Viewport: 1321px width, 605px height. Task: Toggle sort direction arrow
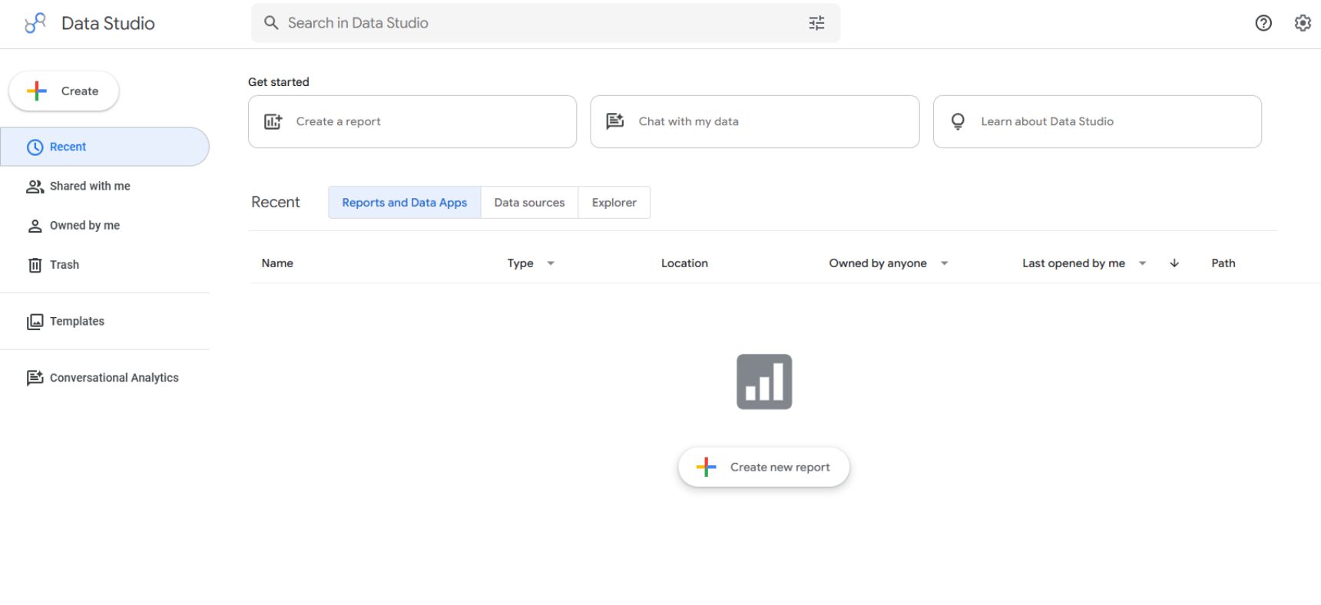(1174, 263)
